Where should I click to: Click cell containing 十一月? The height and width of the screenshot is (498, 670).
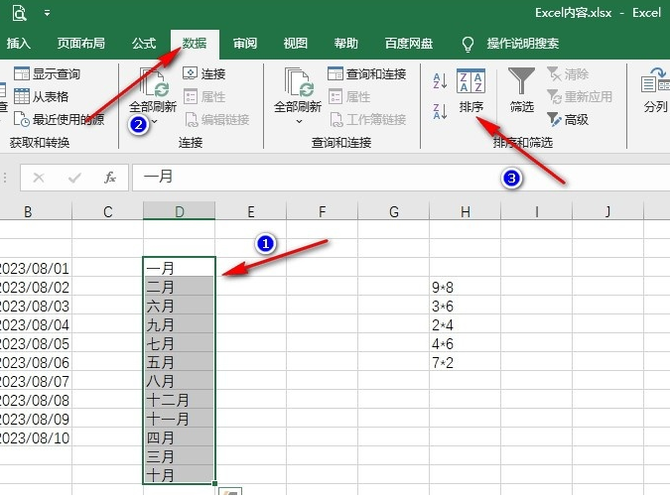tap(179, 418)
